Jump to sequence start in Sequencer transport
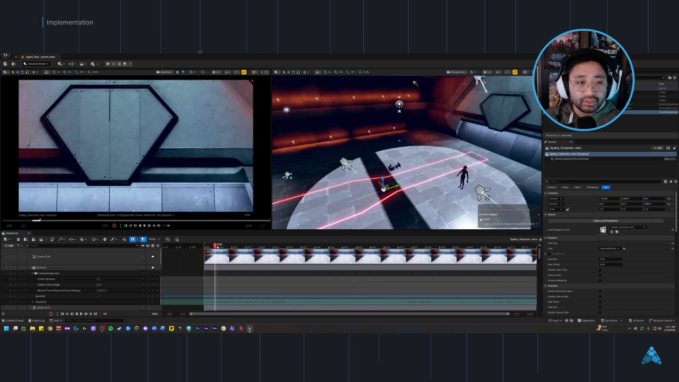This screenshot has height=382, width=679. (62, 314)
